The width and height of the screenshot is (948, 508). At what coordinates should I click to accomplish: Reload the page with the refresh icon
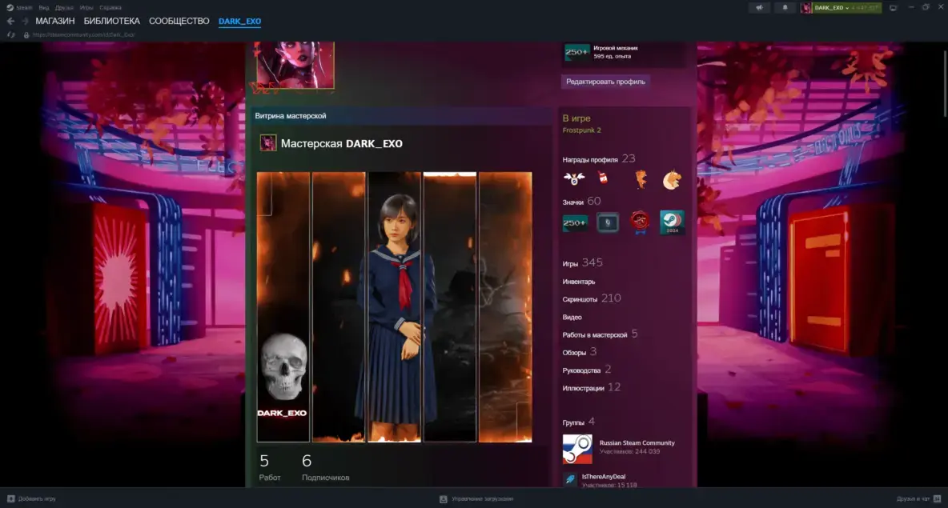10,35
